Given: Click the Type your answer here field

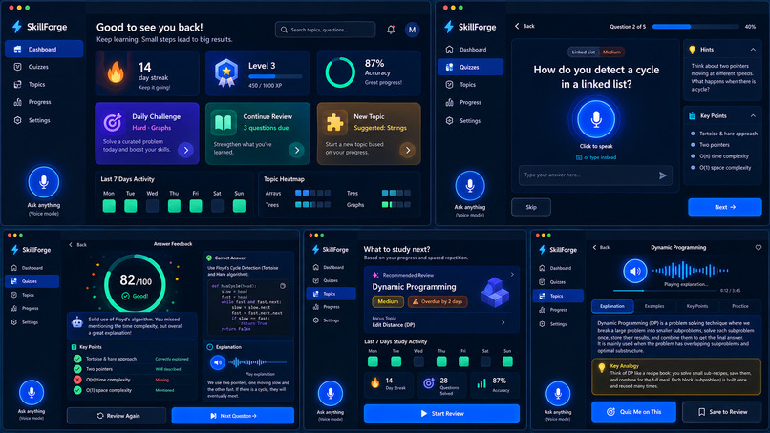Looking at the screenshot, I should 595,175.
